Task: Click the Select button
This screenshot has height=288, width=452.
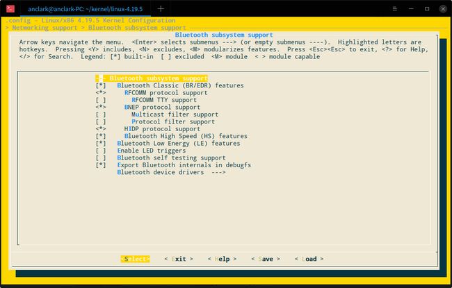Action: point(135,259)
